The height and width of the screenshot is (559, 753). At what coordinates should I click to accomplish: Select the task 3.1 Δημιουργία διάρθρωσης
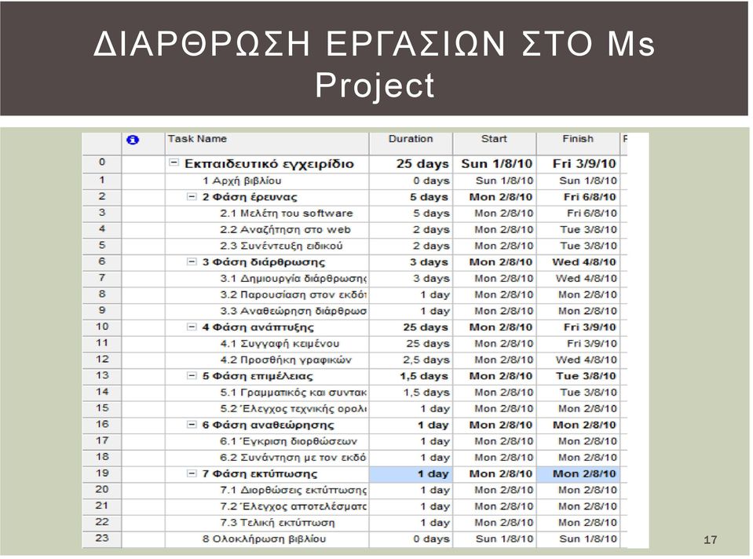pos(294,279)
